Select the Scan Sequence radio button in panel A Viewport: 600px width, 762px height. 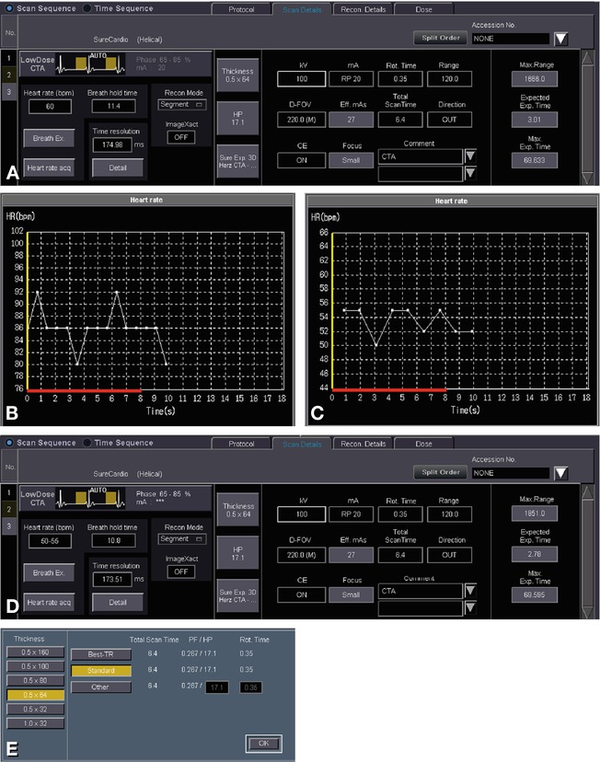pos(10,7)
